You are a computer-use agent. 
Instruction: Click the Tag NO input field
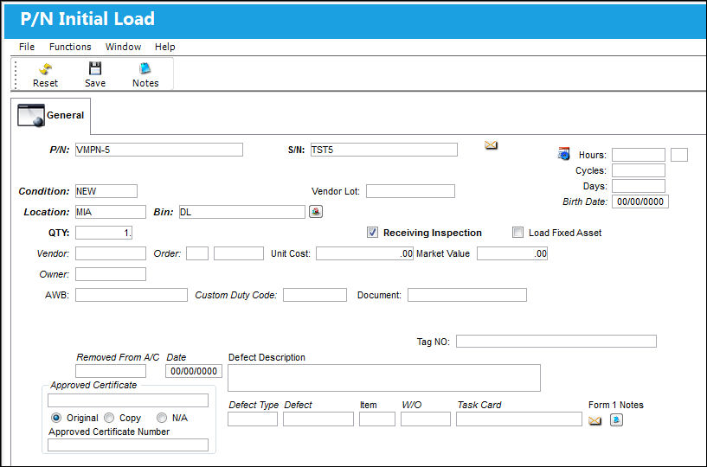[556, 342]
